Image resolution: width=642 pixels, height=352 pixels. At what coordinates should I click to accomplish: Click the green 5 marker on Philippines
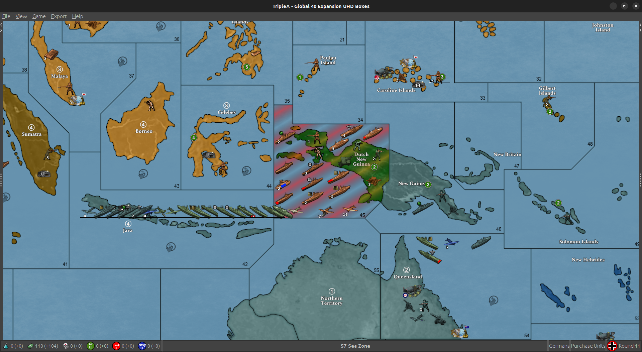(247, 67)
